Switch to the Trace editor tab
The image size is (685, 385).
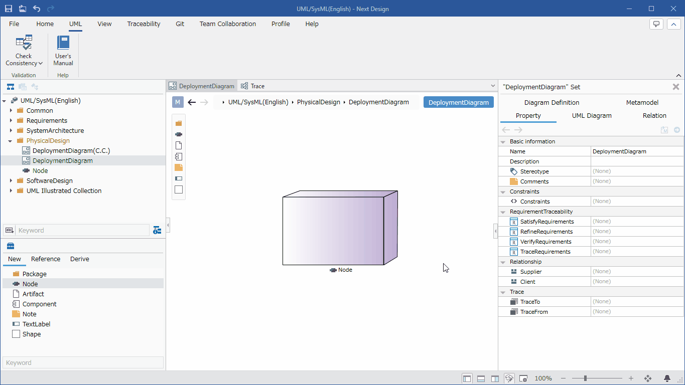pyautogui.click(x=252, y=86)
